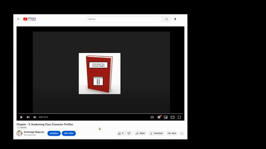Enable theater mode view
The image size is (266, 149).
172,117
